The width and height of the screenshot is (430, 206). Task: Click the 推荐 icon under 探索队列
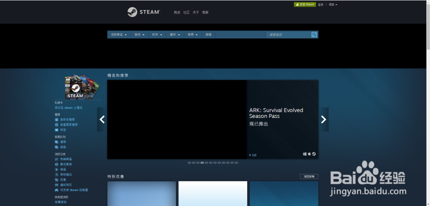56,142
